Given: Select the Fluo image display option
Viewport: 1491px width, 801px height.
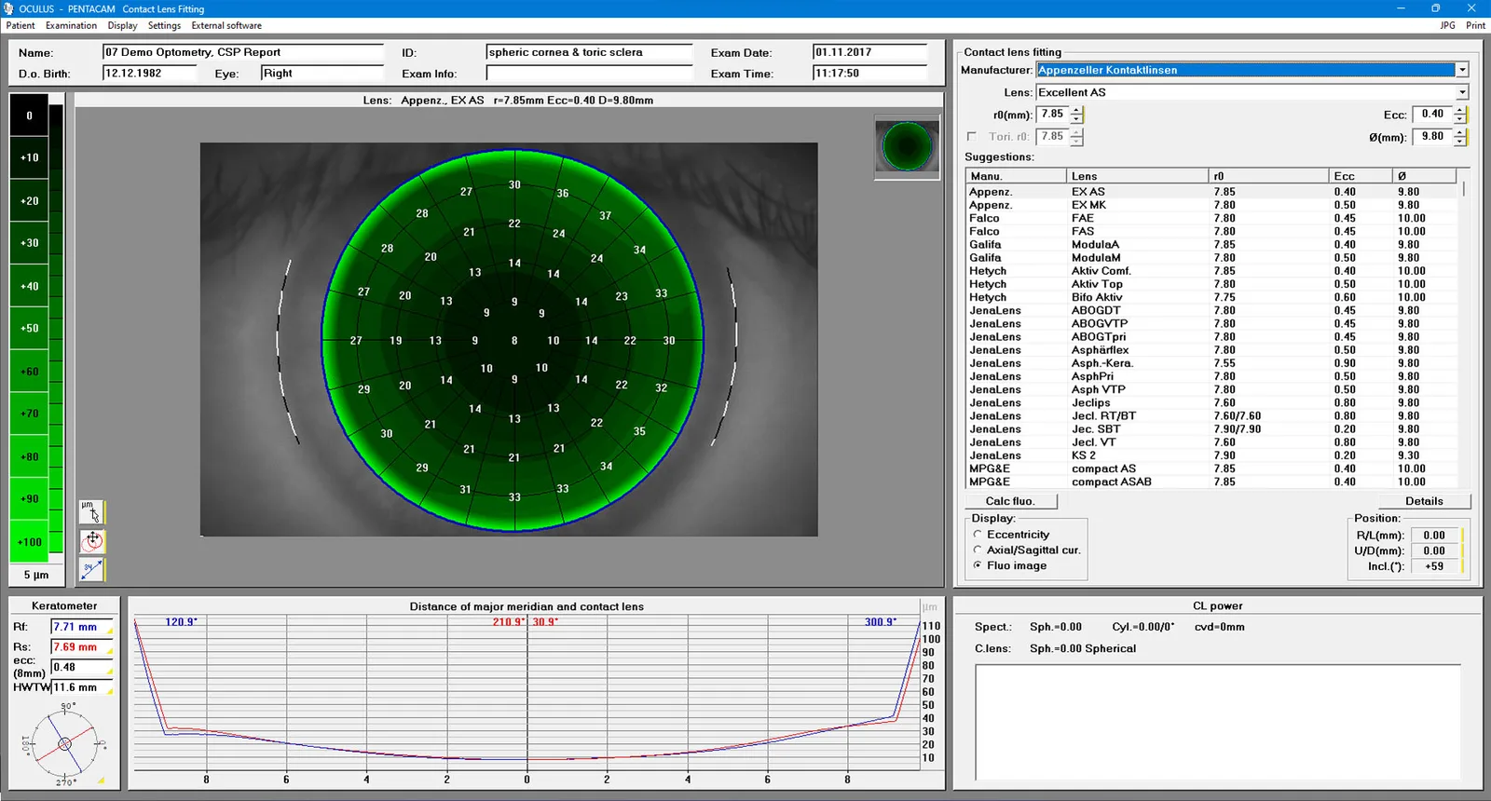Looking at the screenshot, I should coord(978,565).
